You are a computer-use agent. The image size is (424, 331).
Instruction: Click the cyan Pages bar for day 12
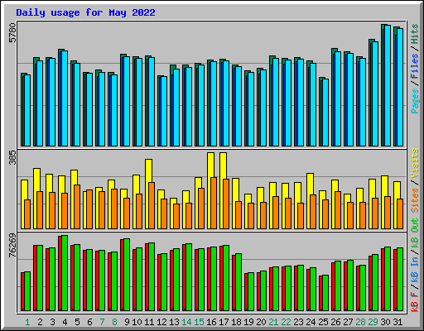(x=164, y=112)
